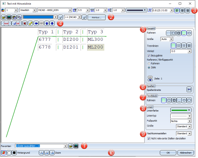Save favorites with the floppy disk icon

click(76, 146)
